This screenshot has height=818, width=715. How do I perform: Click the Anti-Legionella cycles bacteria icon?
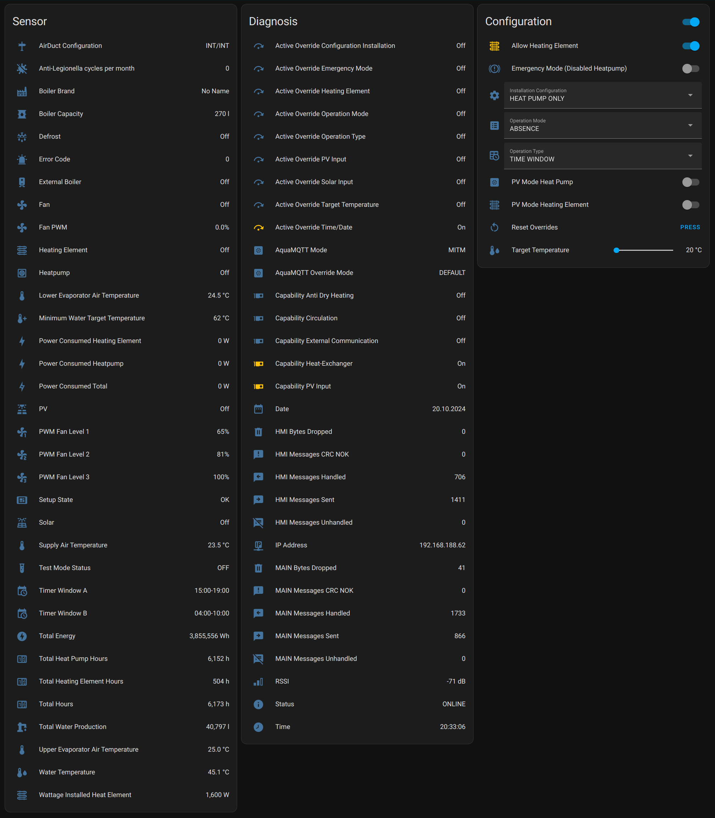pos(22,69)
